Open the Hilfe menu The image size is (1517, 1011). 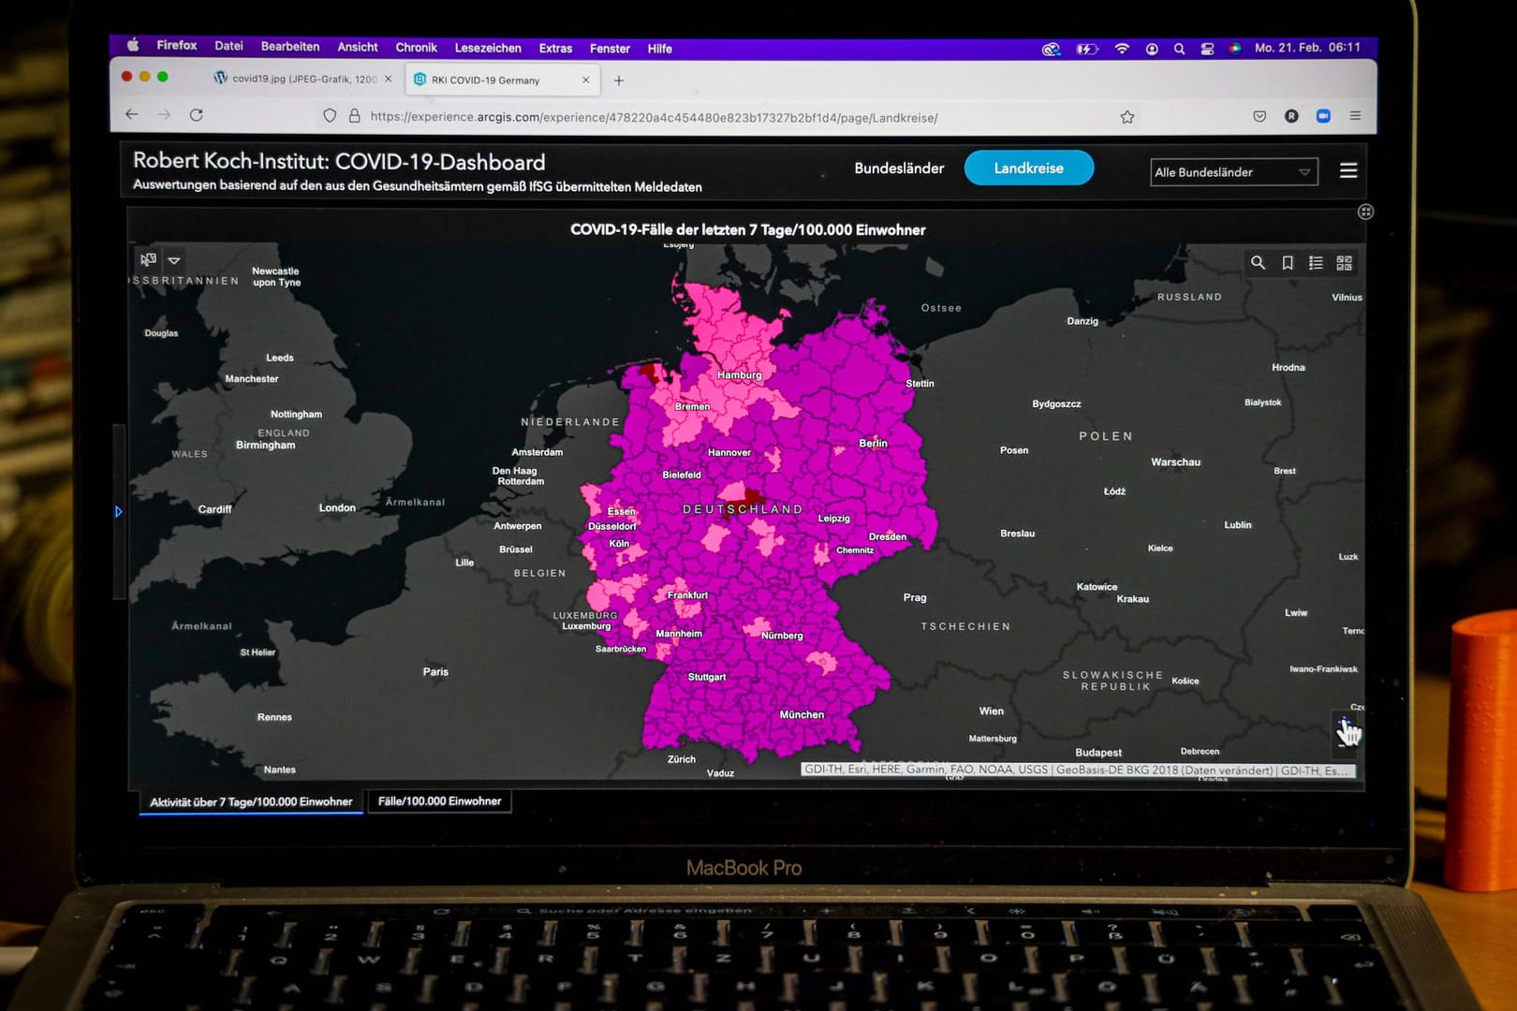(659, 49)
